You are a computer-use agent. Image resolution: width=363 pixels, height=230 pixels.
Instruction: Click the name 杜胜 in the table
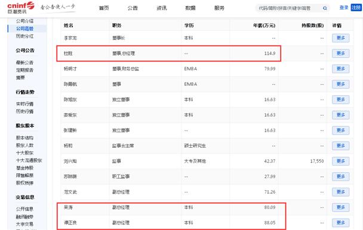pyautogui.click(x=68, y=54)
